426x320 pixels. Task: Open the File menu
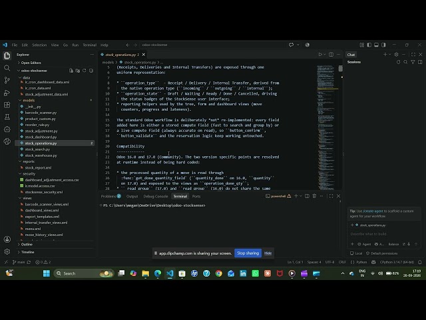[15, 45]
